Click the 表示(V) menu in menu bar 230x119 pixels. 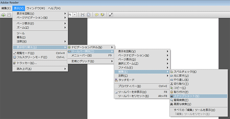(x=19, y=8)
